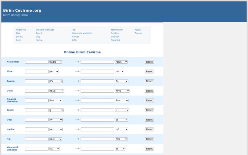This screenshot has width=248, height=155.
Task: Open the Debi category link
Action: (x=18, y=40)
